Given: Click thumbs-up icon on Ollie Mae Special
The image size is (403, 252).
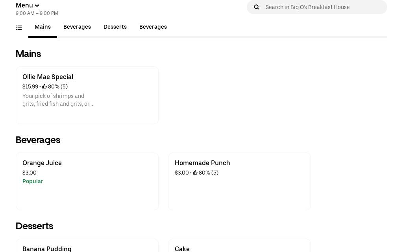Looking at the screenshot, I should pyautogui.click(x=44, y=87).
